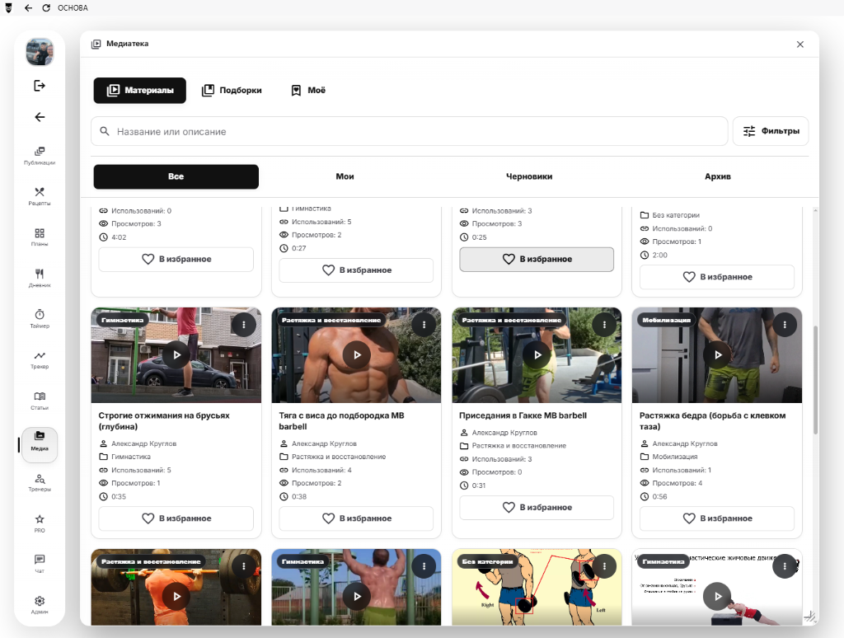844x638 pixels.
Task: Open options menu for Растяжка бедра card
Action: (785, 325)
